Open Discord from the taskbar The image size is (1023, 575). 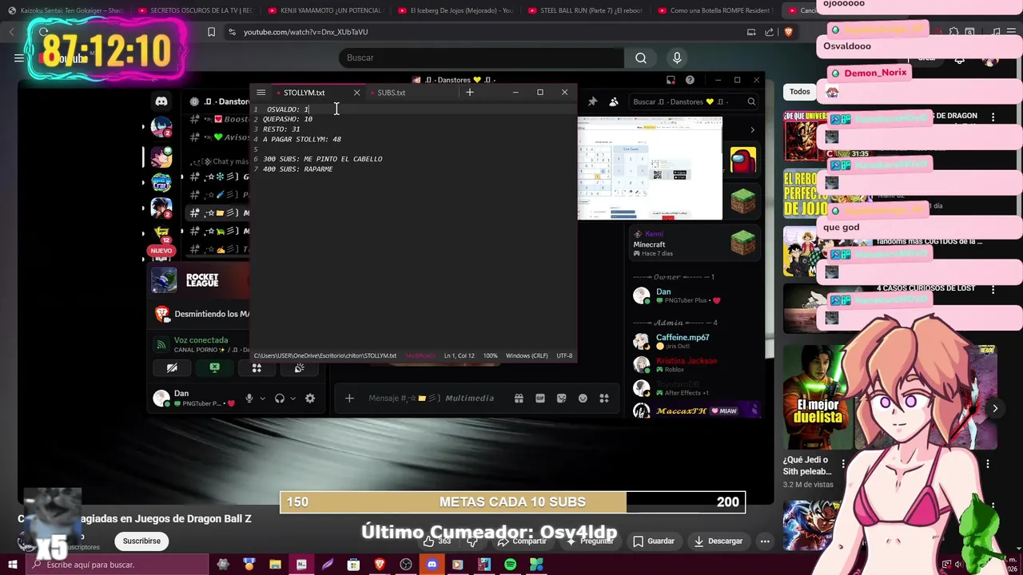click(x=432, y=565)
